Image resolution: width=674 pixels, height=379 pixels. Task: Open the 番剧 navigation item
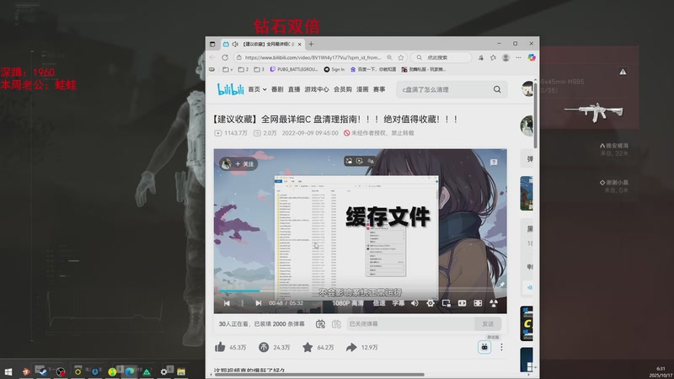(277, 89)
